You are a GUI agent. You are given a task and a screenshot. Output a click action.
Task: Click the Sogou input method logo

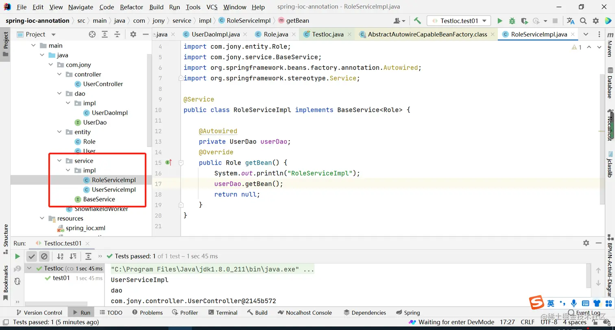[x=536, y=303]
